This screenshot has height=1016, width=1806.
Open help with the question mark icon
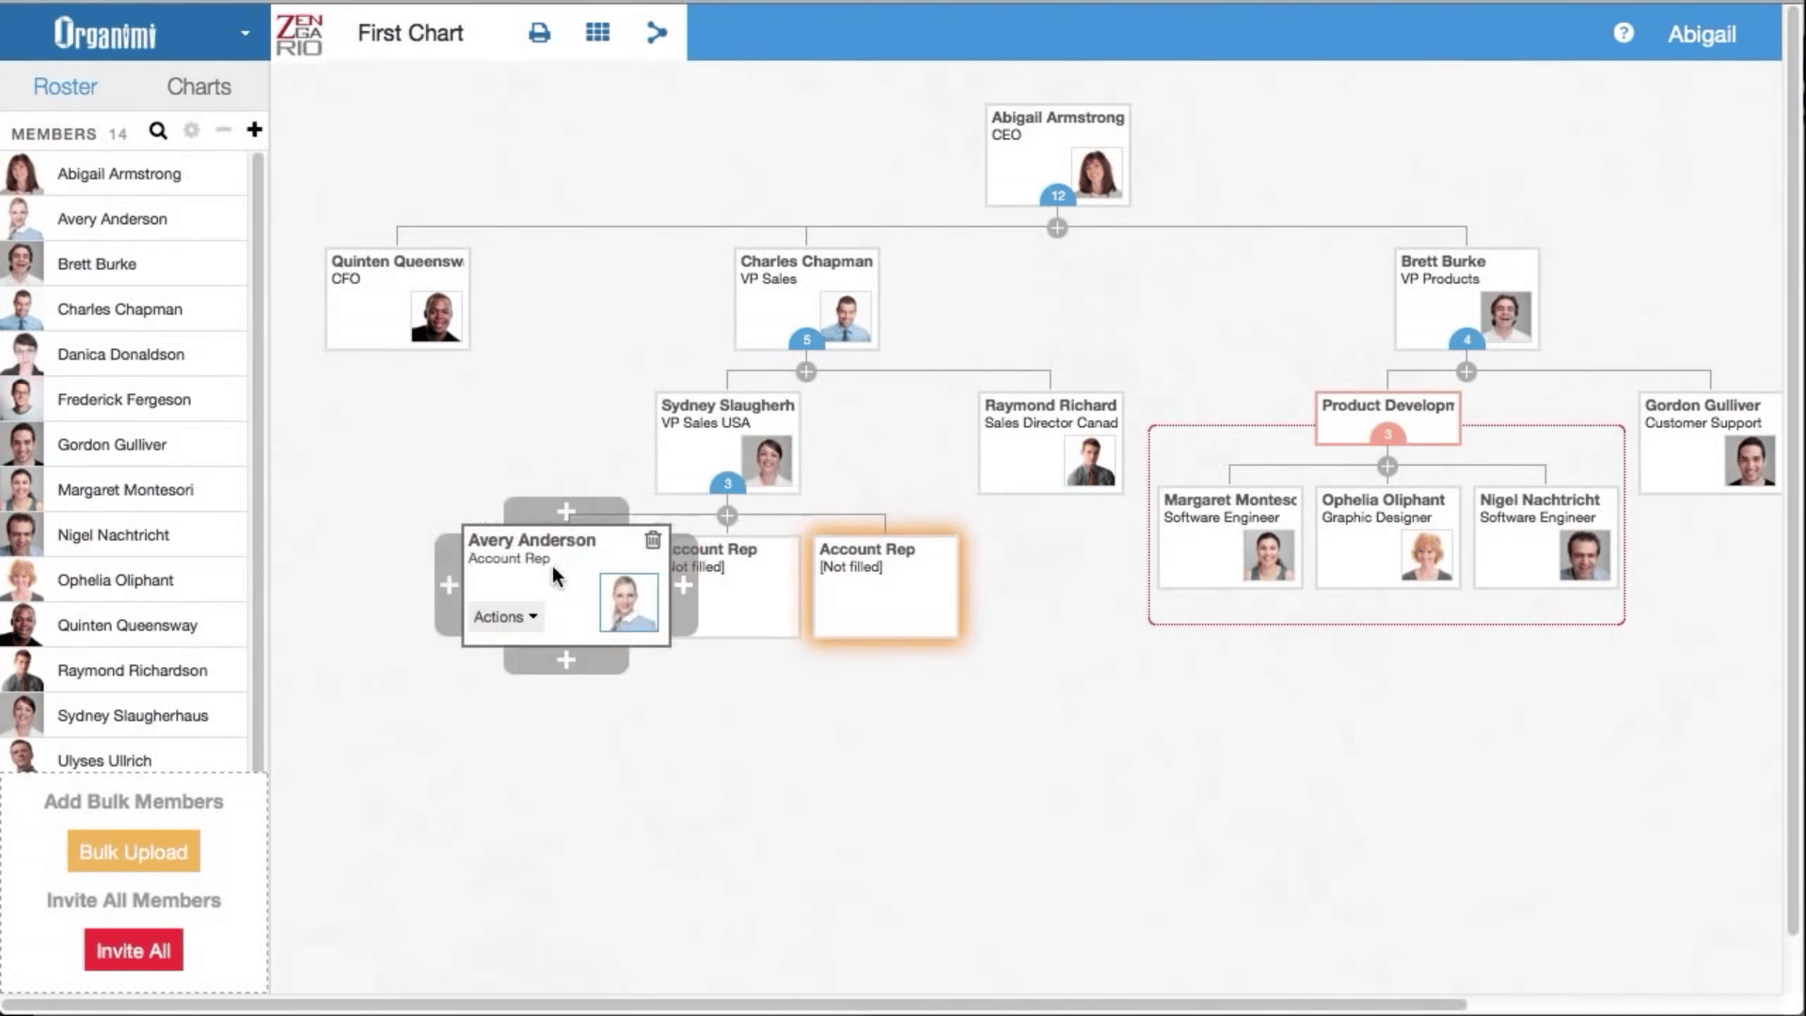(1624, 34)
